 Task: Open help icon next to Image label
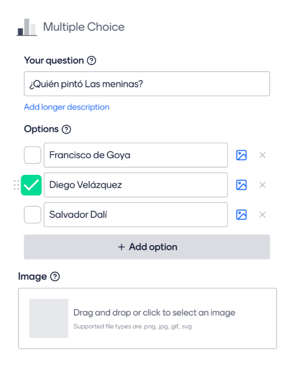pos(55,276)
